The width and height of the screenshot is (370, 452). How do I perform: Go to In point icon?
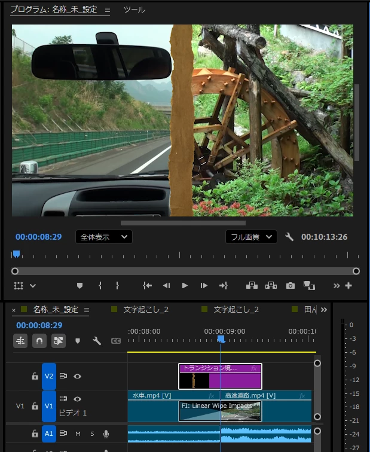(147, 286)
